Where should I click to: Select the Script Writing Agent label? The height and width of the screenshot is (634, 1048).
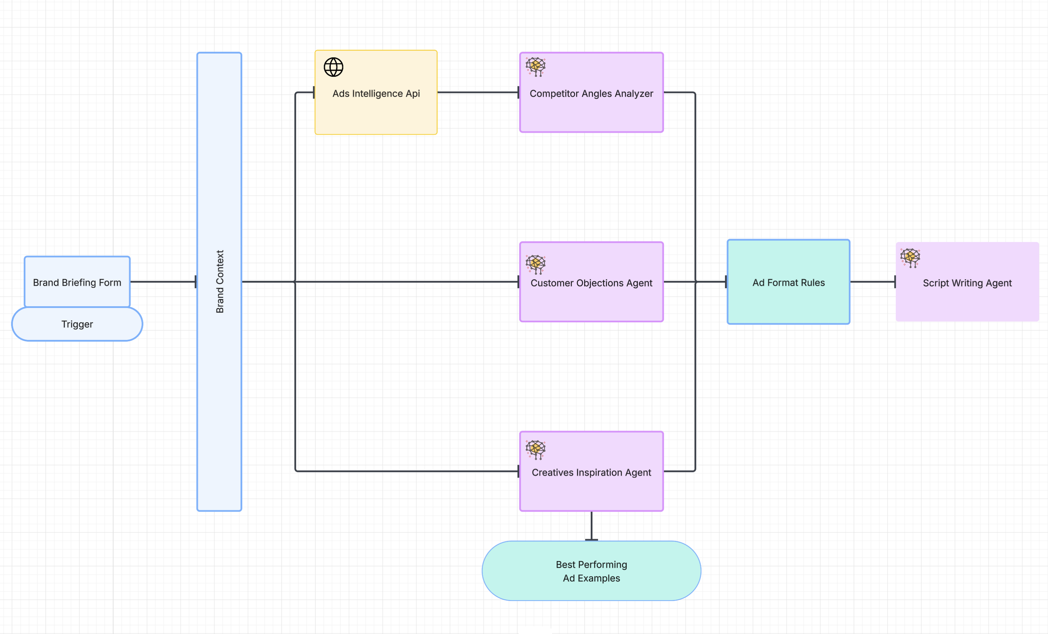click(x=967, y=283)
